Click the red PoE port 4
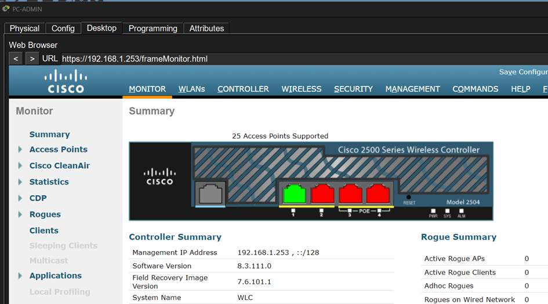 point(378,193)
